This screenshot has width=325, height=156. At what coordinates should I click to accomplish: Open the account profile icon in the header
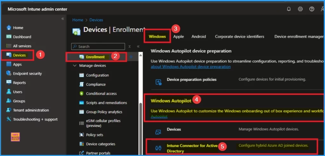(x=322, y=9)
